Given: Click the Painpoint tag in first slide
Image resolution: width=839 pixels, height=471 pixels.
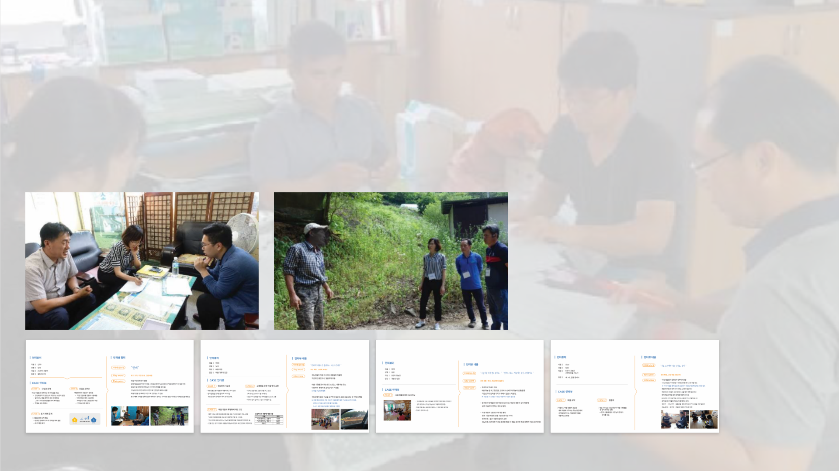Looking at the screenshot, I should tap(118, 381).
